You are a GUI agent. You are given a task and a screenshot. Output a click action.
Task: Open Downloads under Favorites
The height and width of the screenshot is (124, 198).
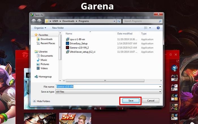pos(46,39)
